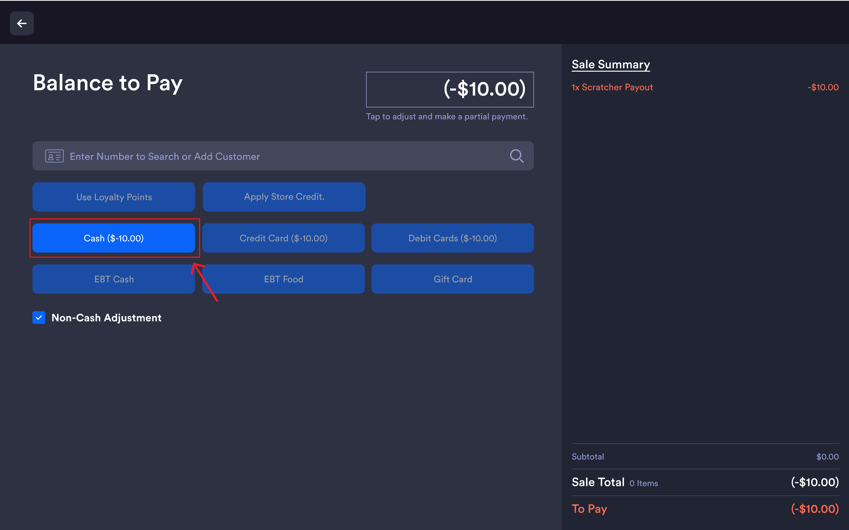Click the Sale Summary heading
The width and height of the screenshot is (849, 530).
611,65
